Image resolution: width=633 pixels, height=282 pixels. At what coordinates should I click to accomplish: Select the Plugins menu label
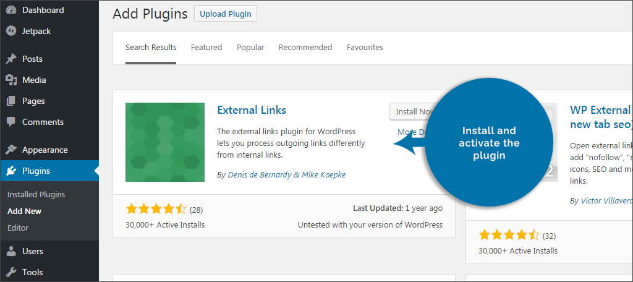click(x=36, y=171)
